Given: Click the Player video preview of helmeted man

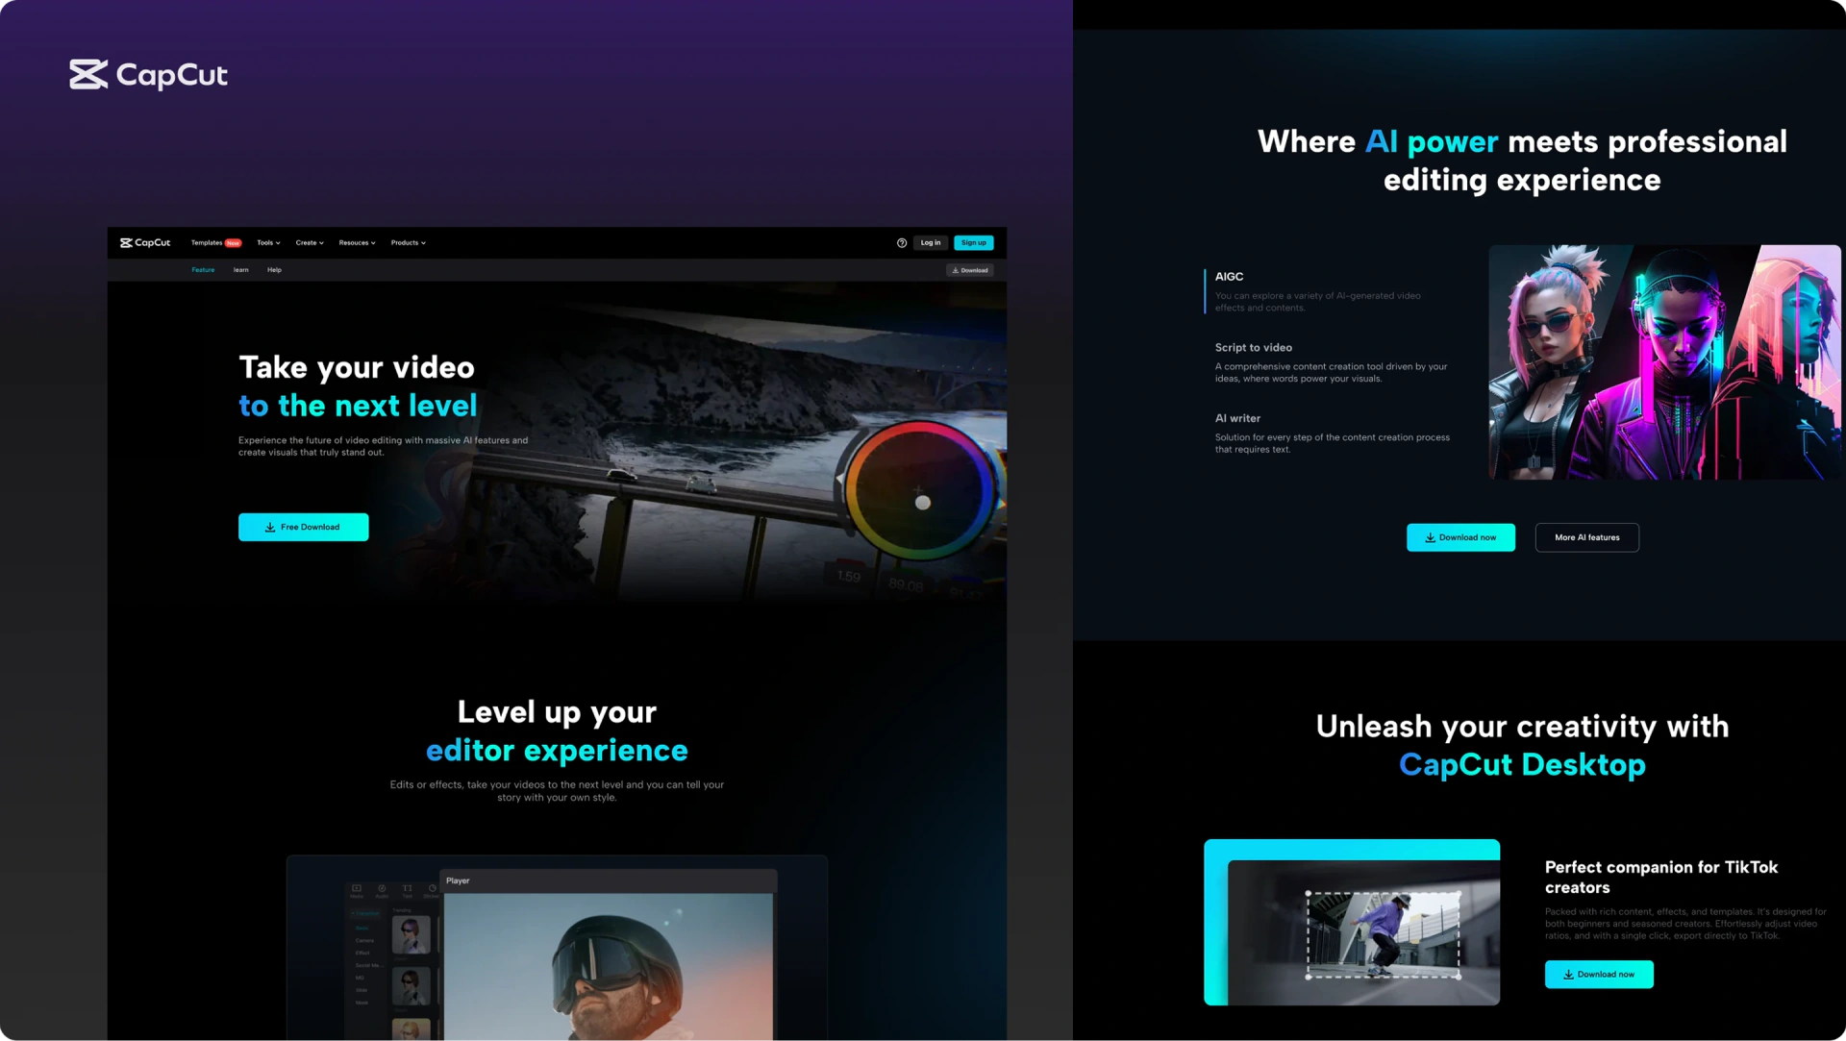Looking at the screenshot, I should (609, 966).
